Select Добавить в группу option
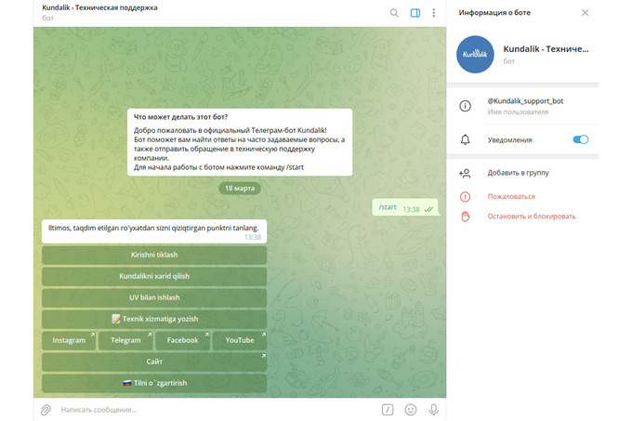The width and height of the screenshot is (632, 421). click(518, 173)
